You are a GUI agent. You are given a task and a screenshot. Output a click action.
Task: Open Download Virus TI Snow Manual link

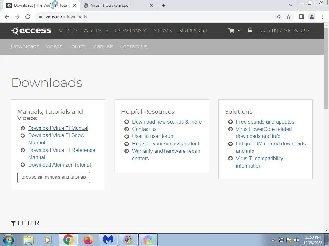pyautogui.click(x=56, y=139)
